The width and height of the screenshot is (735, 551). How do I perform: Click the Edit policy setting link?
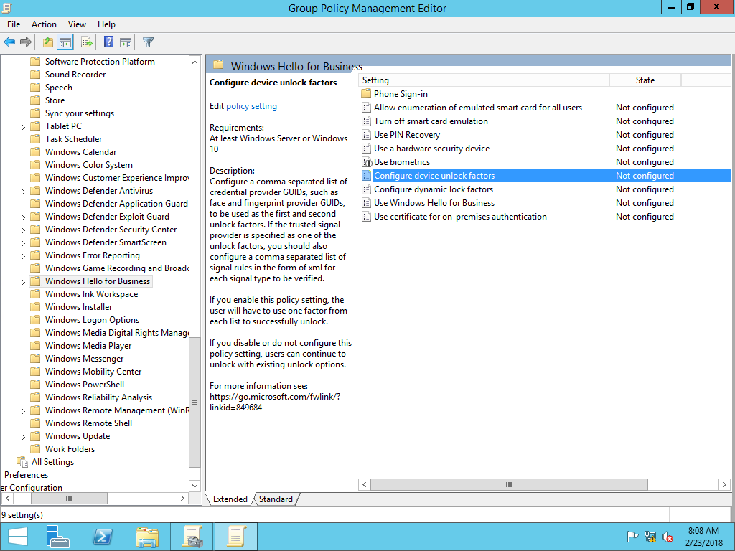(252, 106)
